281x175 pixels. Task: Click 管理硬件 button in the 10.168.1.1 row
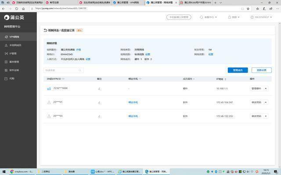pyautogui.click(x=256, y=88)
